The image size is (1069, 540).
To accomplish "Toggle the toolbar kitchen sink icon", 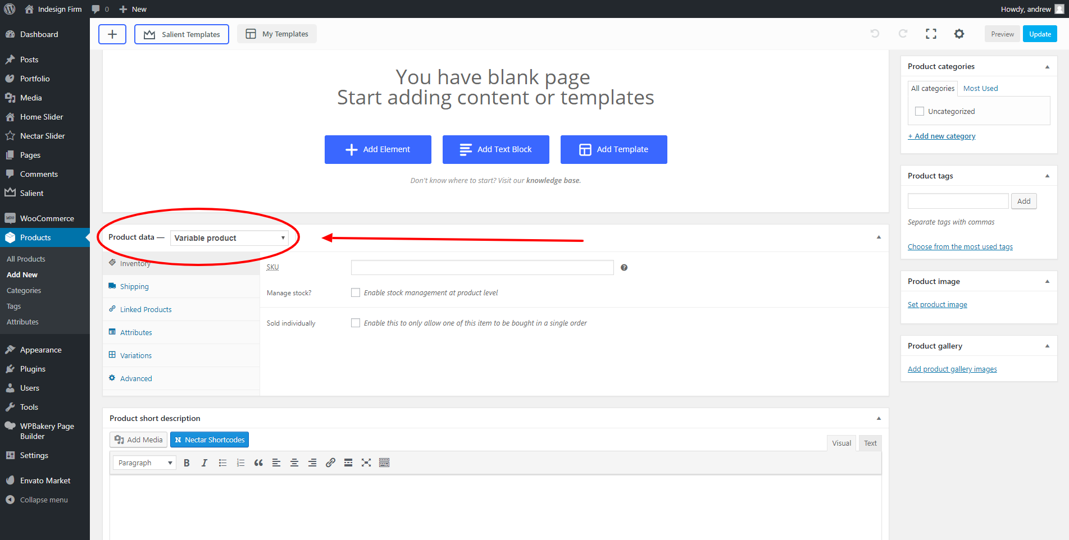I will click(384, 463).
